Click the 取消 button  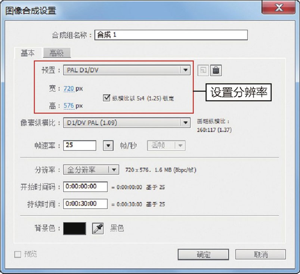point(260,255)
